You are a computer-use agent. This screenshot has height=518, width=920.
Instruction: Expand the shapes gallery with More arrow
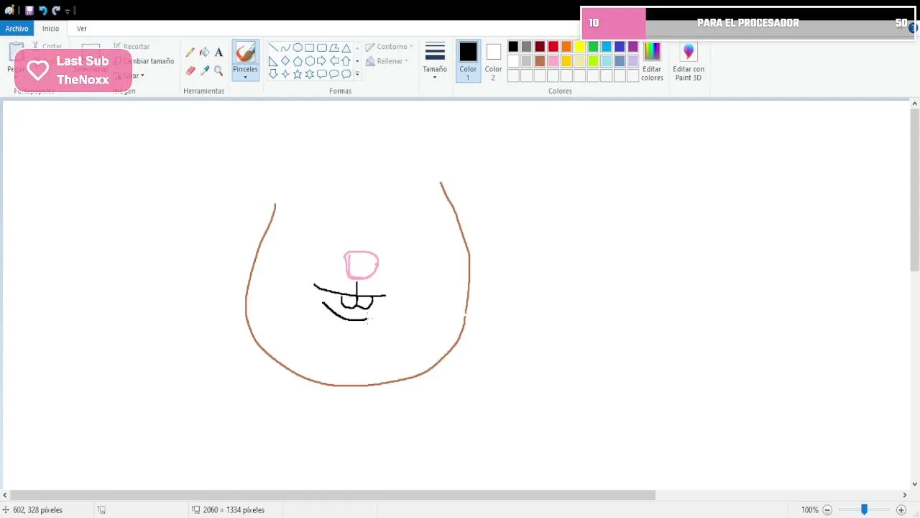pyautogui.click(x=357, y=74)
